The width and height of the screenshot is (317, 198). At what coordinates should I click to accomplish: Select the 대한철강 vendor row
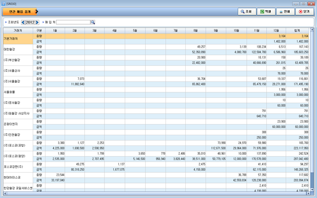point(18,50)
